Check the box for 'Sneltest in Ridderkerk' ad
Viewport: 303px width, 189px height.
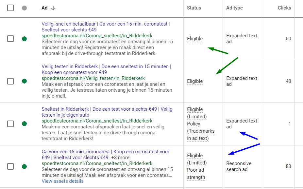10,124
